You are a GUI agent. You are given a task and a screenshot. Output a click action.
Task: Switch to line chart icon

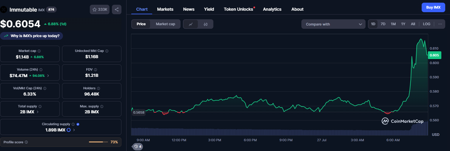[x=191, y=24]
